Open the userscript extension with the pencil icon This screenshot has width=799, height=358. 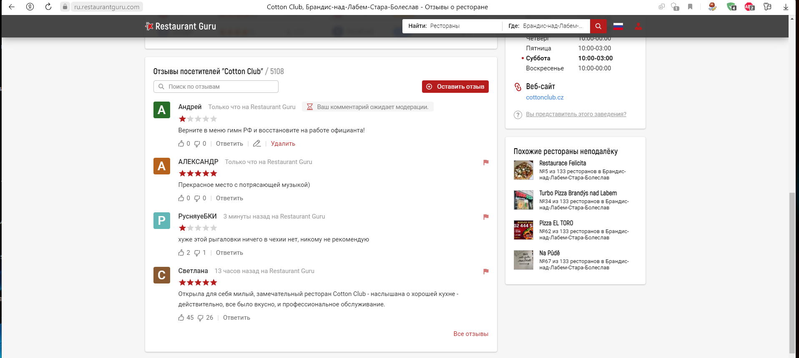(x=712, y=7)
